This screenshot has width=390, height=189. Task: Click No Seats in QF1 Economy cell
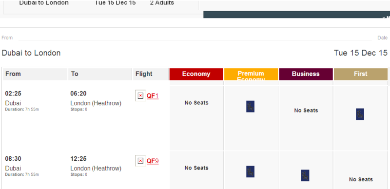(196, 103)
